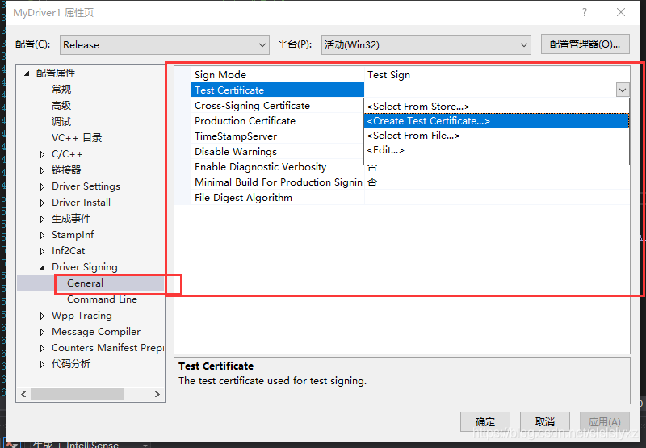Click the Inf2Cat tree label

click(68, 251)
